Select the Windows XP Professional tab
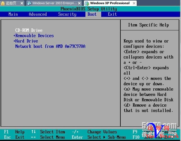Image resolution: width=181 pixels, height=141 pixels. tap(110, 3)
